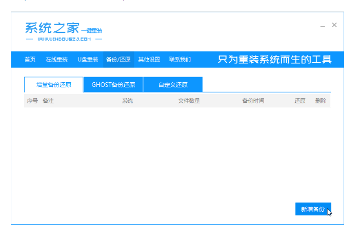Click the 序号 column header
Viewport: 358px width, 238px height.
click(32, 101)
